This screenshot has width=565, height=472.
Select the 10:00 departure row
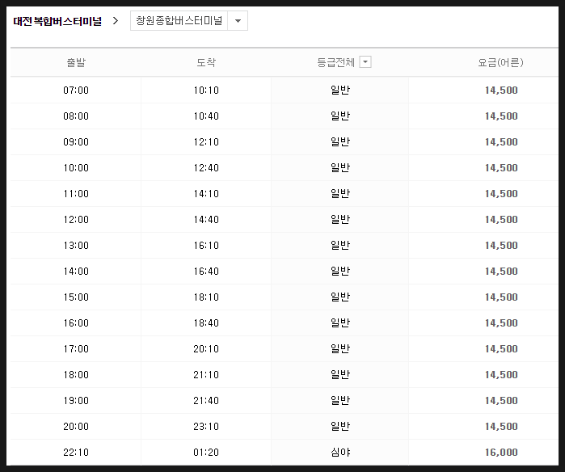(285, 168)
